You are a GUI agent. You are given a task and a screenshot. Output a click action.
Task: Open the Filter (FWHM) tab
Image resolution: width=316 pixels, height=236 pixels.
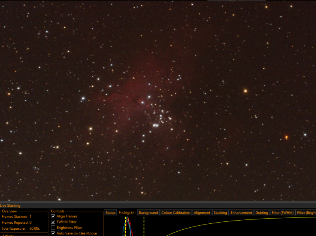point(282,213)
